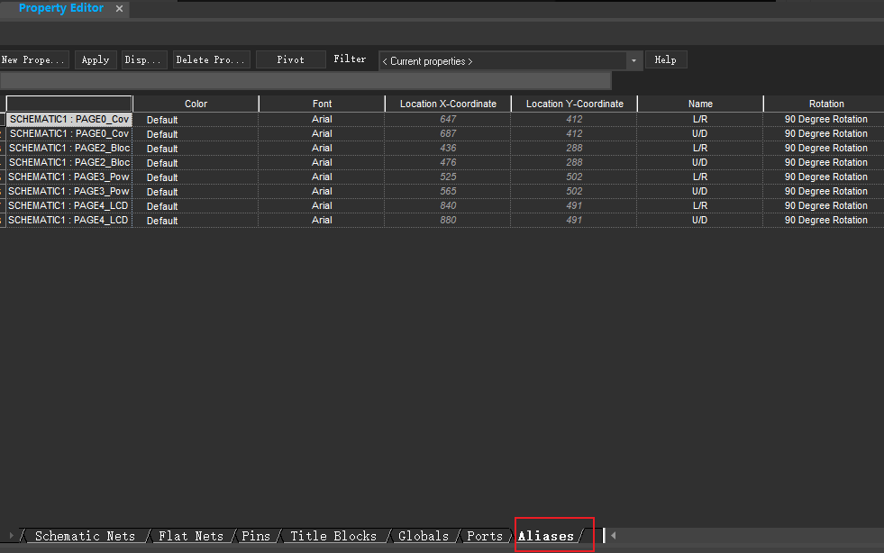
Task: Click Y-Coordinate 491 in X 880 row
Action: pos(575,220)
